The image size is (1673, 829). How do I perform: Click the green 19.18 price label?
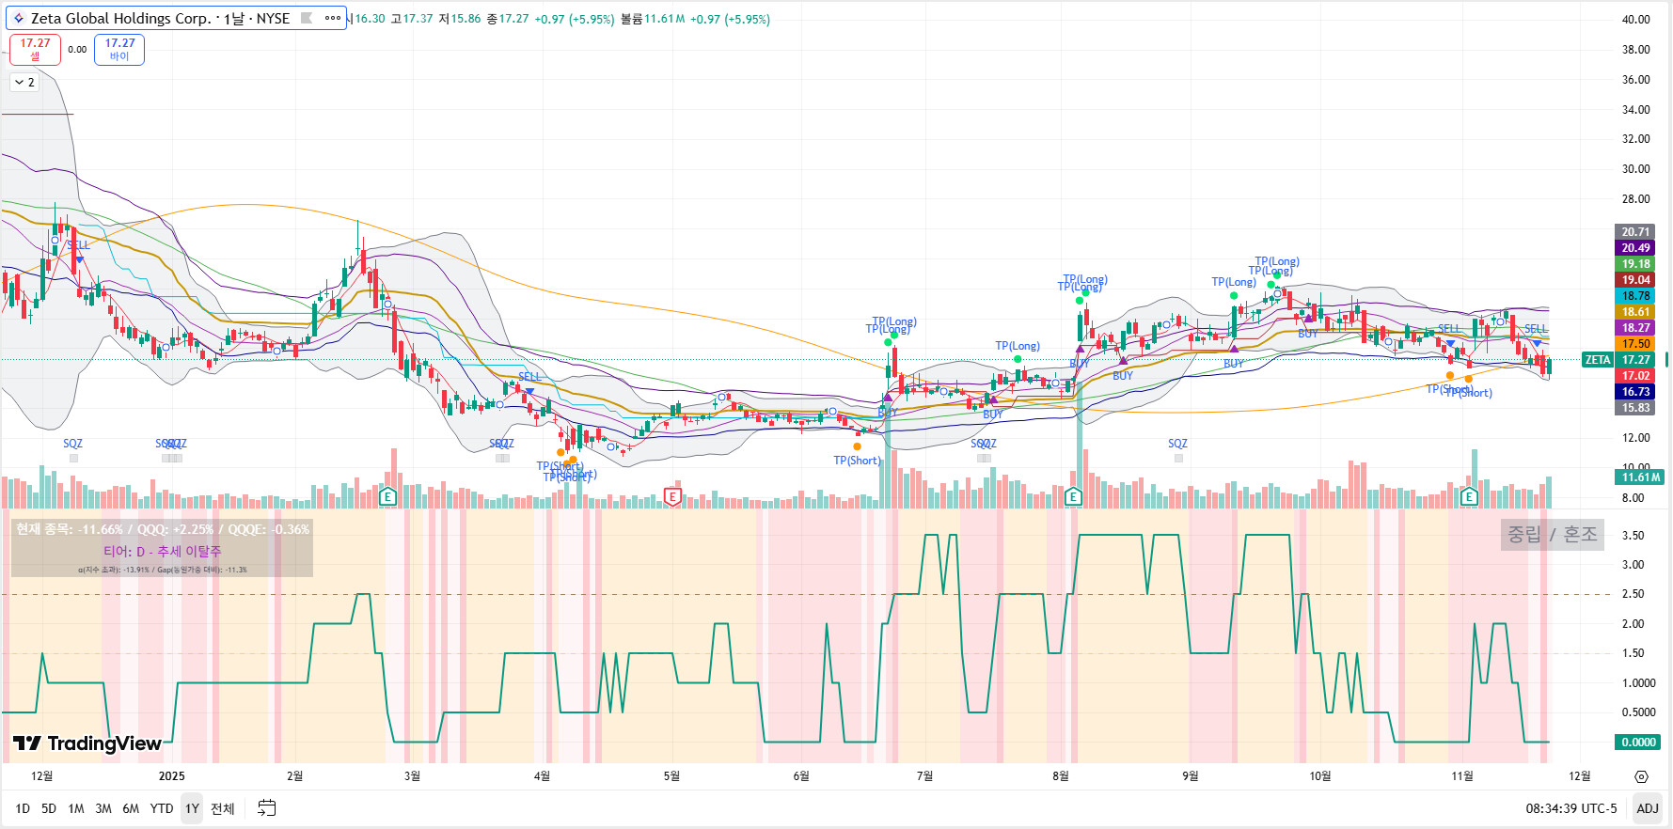(1635, 264)
